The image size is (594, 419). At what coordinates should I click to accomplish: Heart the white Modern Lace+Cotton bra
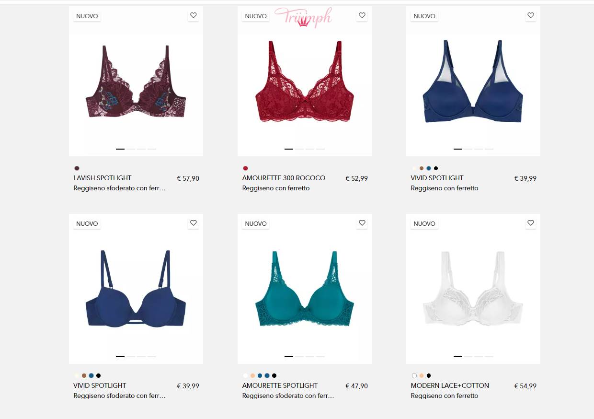[x=531, y=223]
